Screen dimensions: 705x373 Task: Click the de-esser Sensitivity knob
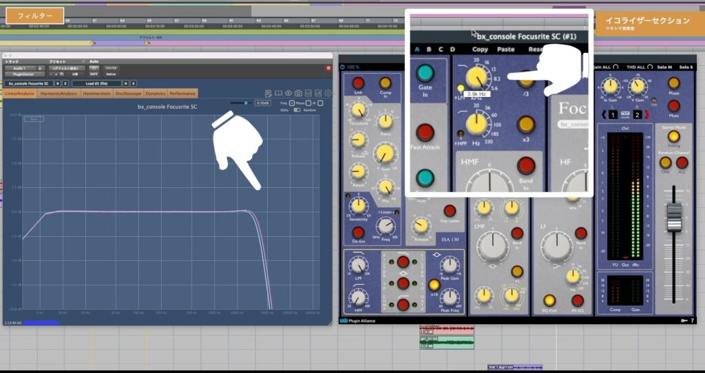tap(358, 205)
